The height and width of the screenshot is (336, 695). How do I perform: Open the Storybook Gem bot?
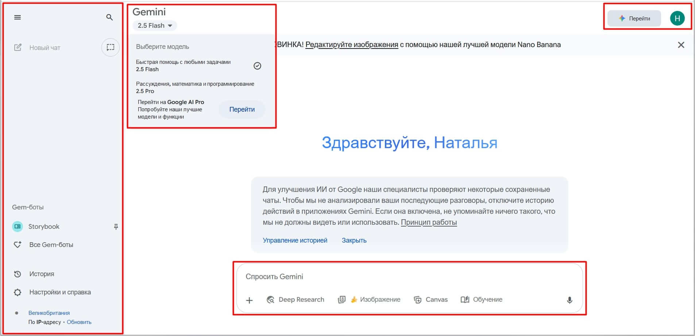click(44, 227)
